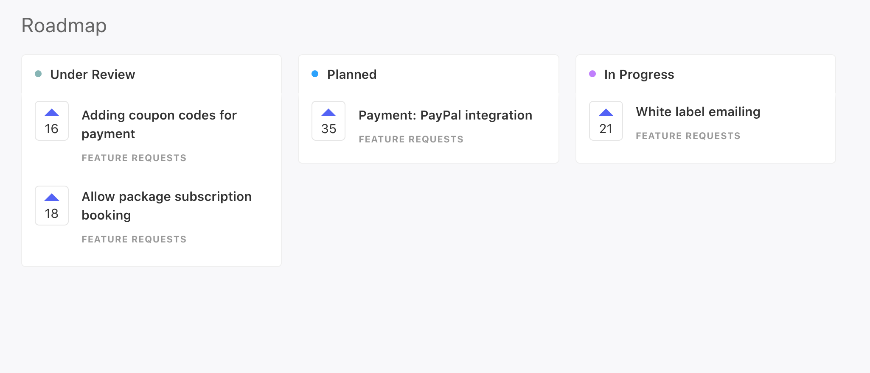This screenshot has height=373, width=870.
Task: Click the blue Planned status dot
Action: (x=315, y=74)
